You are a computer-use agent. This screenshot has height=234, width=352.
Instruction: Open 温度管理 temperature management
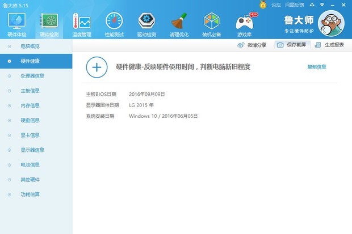82,25
